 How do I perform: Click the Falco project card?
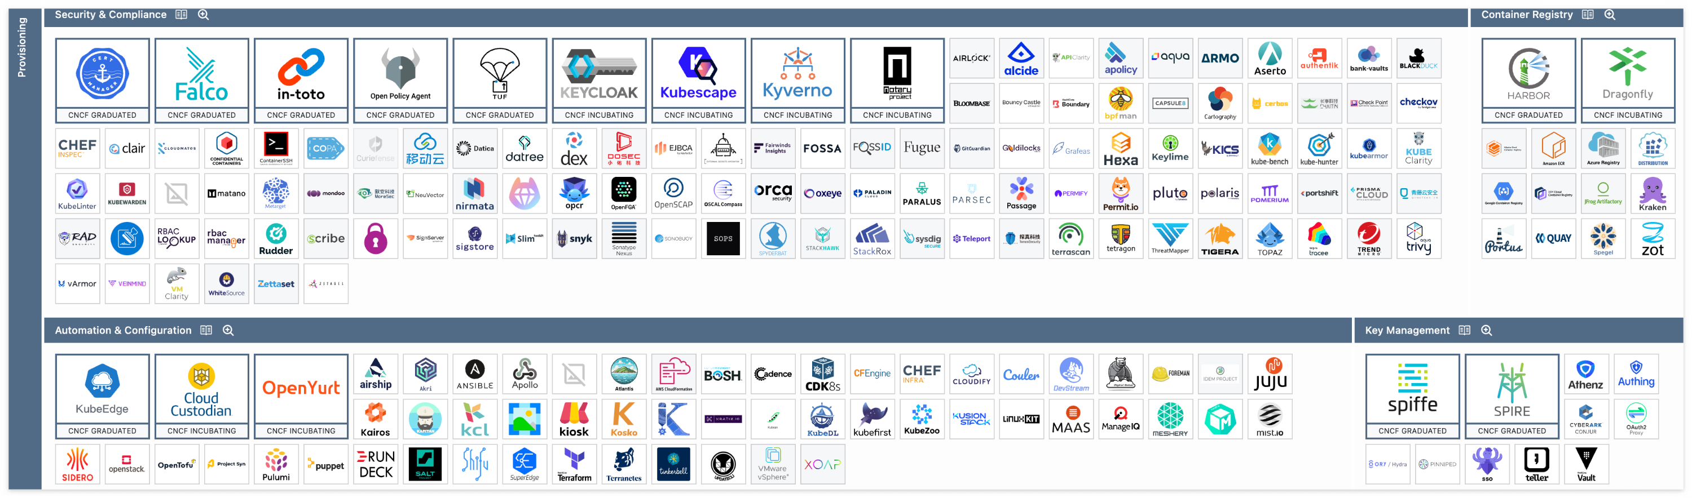pos(202,81)
